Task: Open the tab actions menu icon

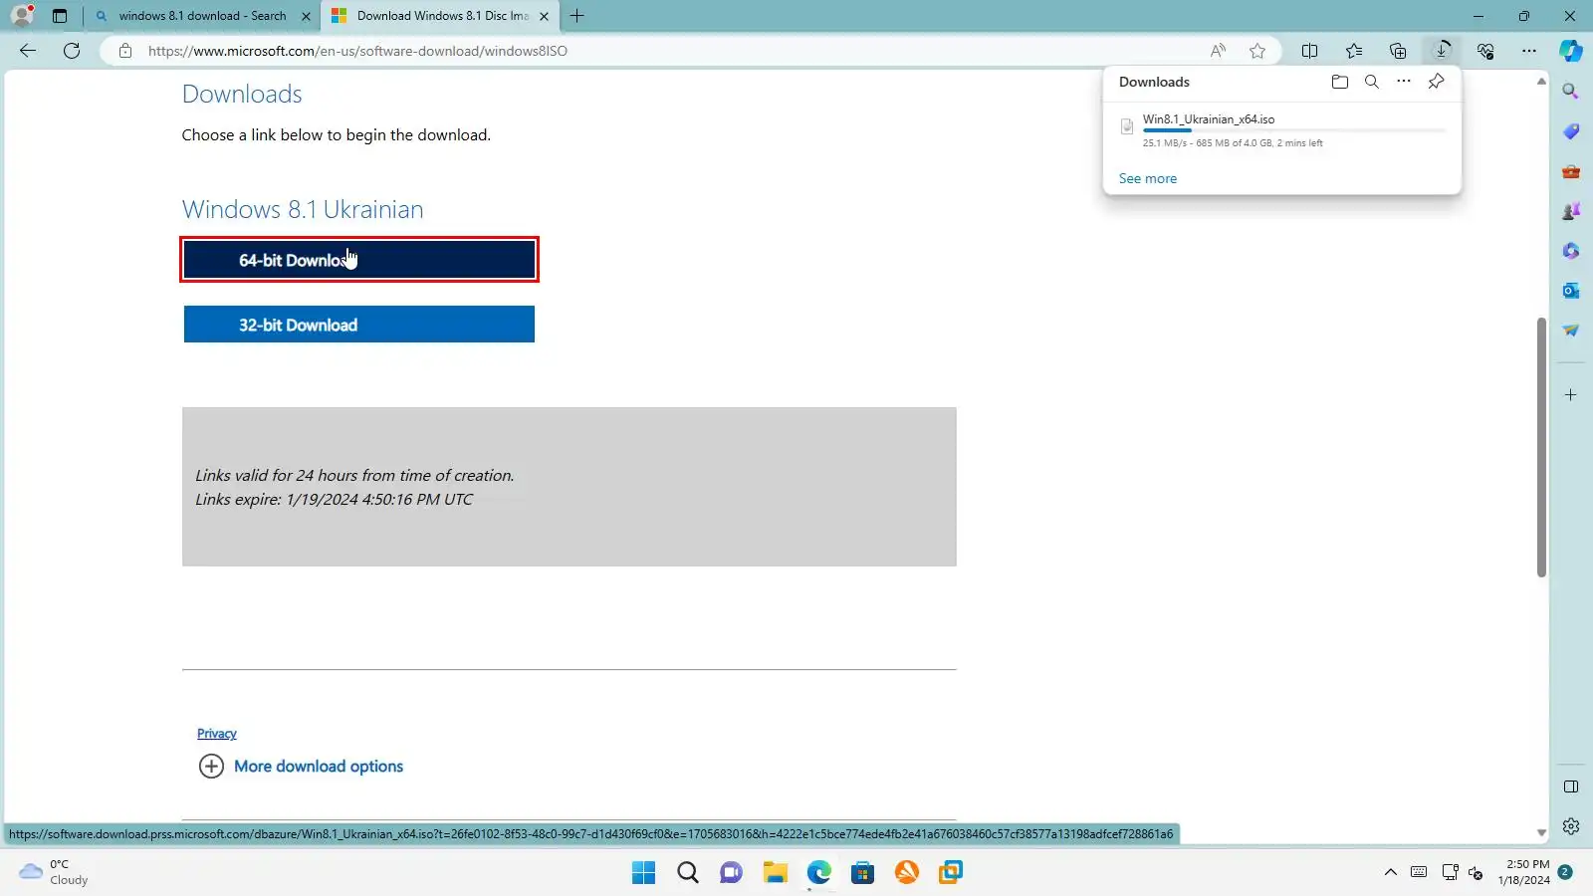Action: 60,16
